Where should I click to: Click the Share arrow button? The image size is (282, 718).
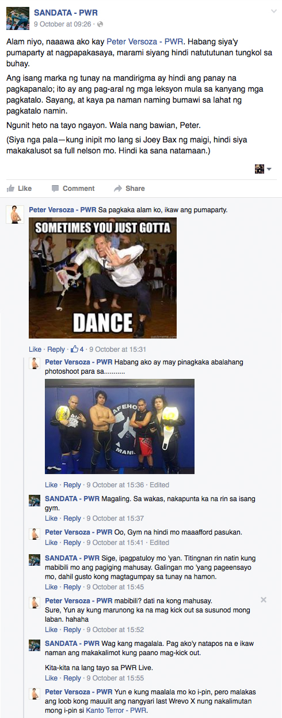(129, 188)
